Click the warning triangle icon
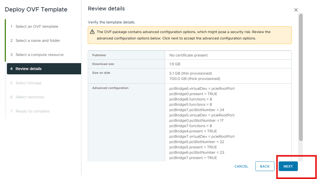 click(92, 32)
